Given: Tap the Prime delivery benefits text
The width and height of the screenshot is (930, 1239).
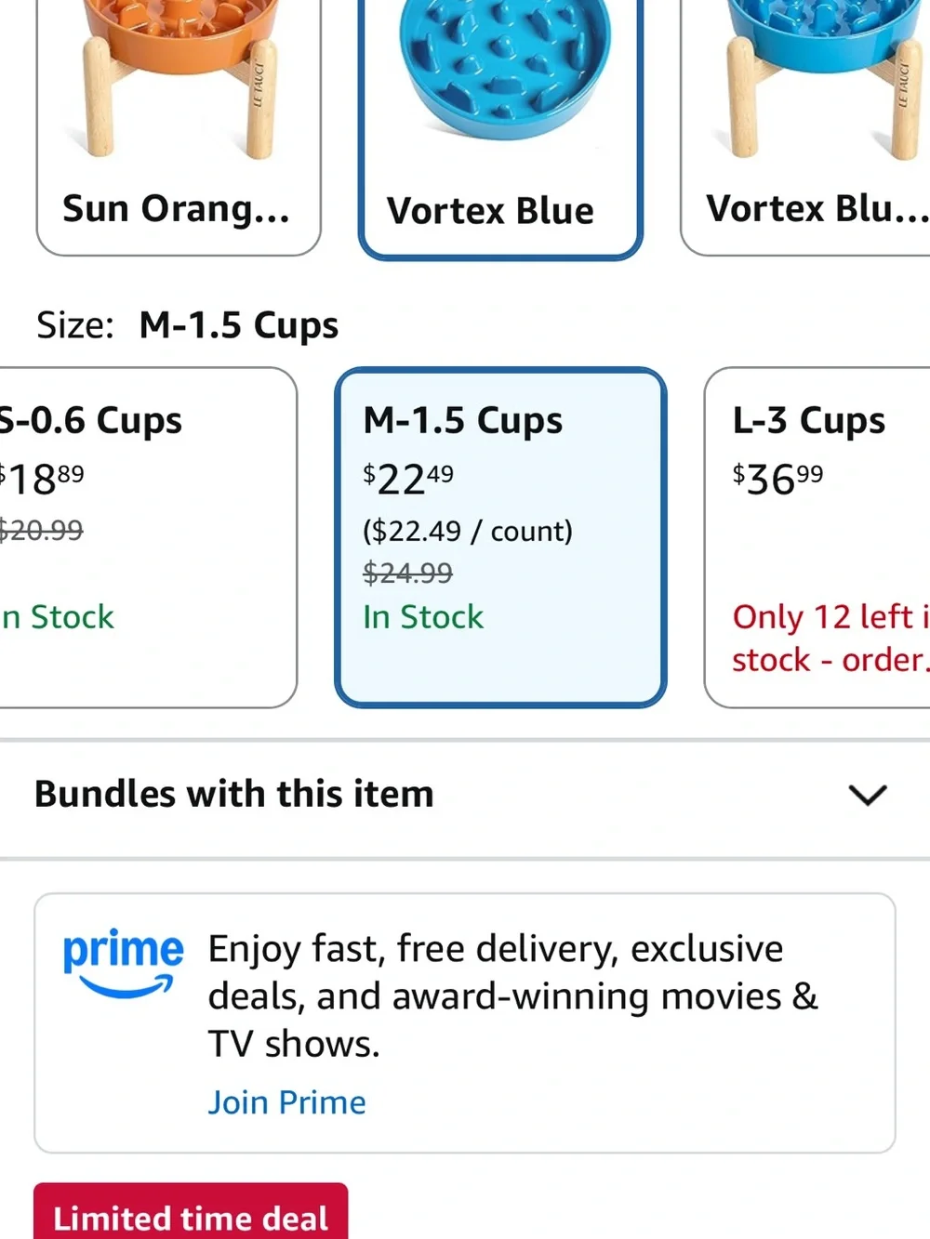Looking at the screenshot, I should (x=512, y=996).
